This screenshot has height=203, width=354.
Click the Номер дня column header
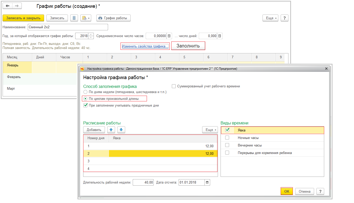tap(96, 138)
